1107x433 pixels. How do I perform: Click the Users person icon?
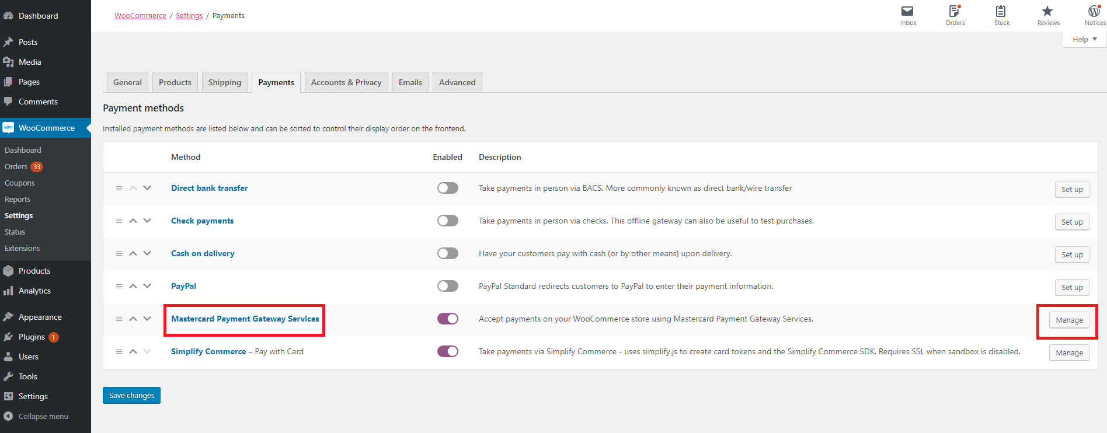click(8, 357)
